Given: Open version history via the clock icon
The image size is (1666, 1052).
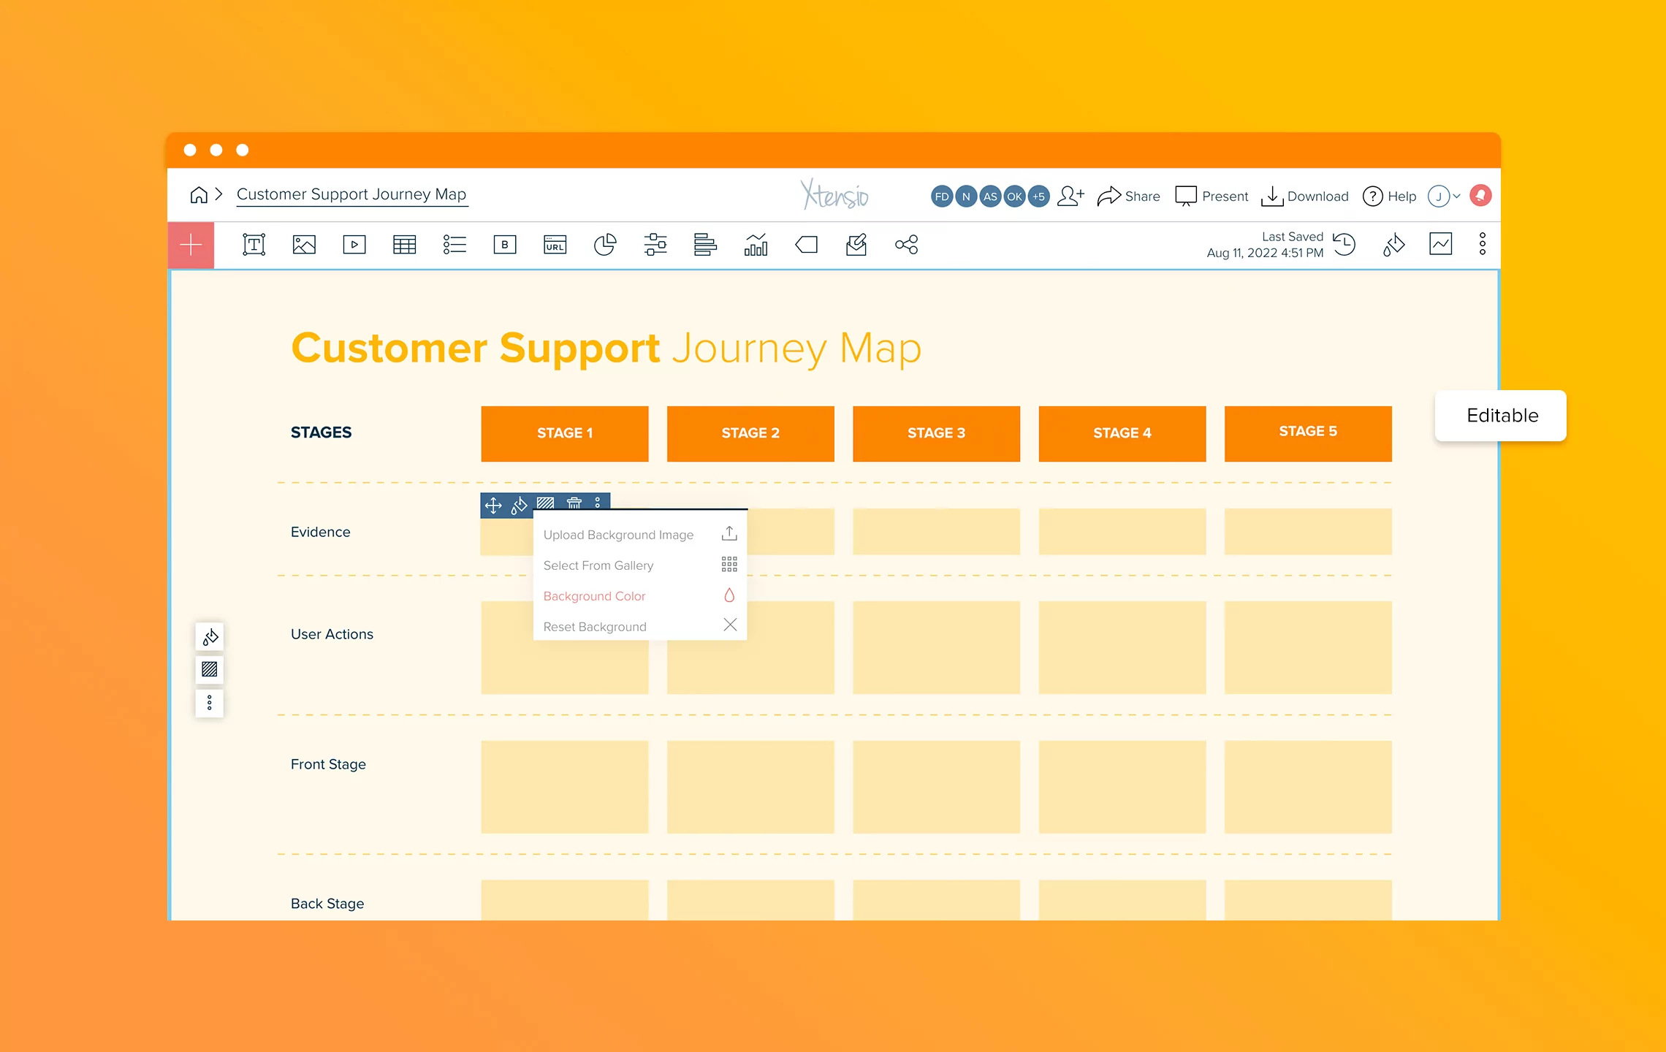Looking at the screenshot, I should coord(1344,245).
